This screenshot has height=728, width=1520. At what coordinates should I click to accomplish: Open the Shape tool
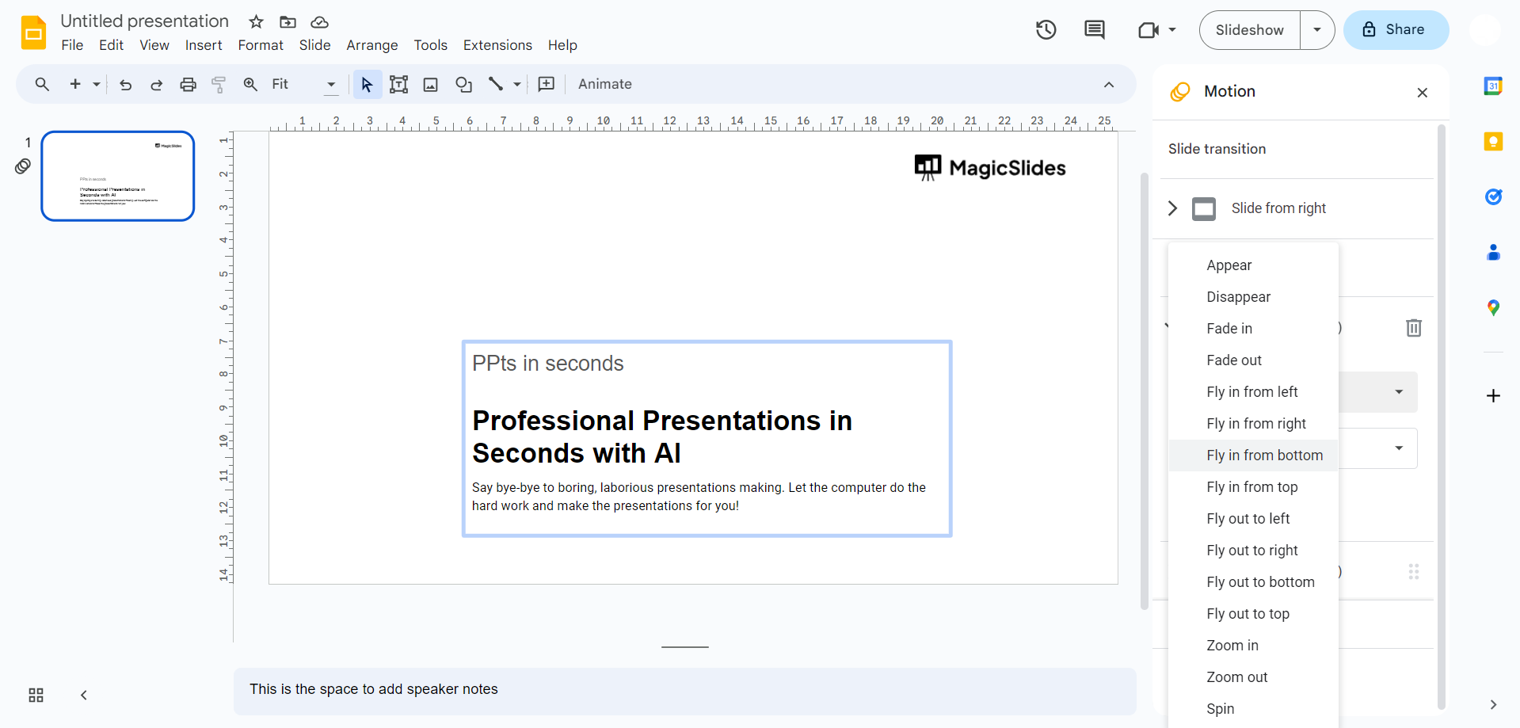pos(463,84)
